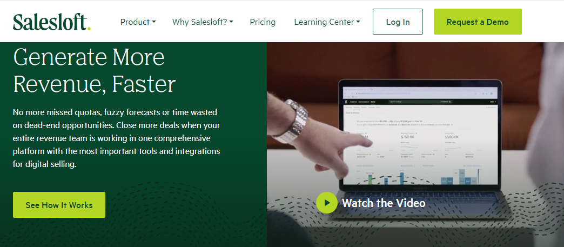Click the Generate More Revenue, Faster headline
This screenshot has width=564, height=247.
point(94,71)
